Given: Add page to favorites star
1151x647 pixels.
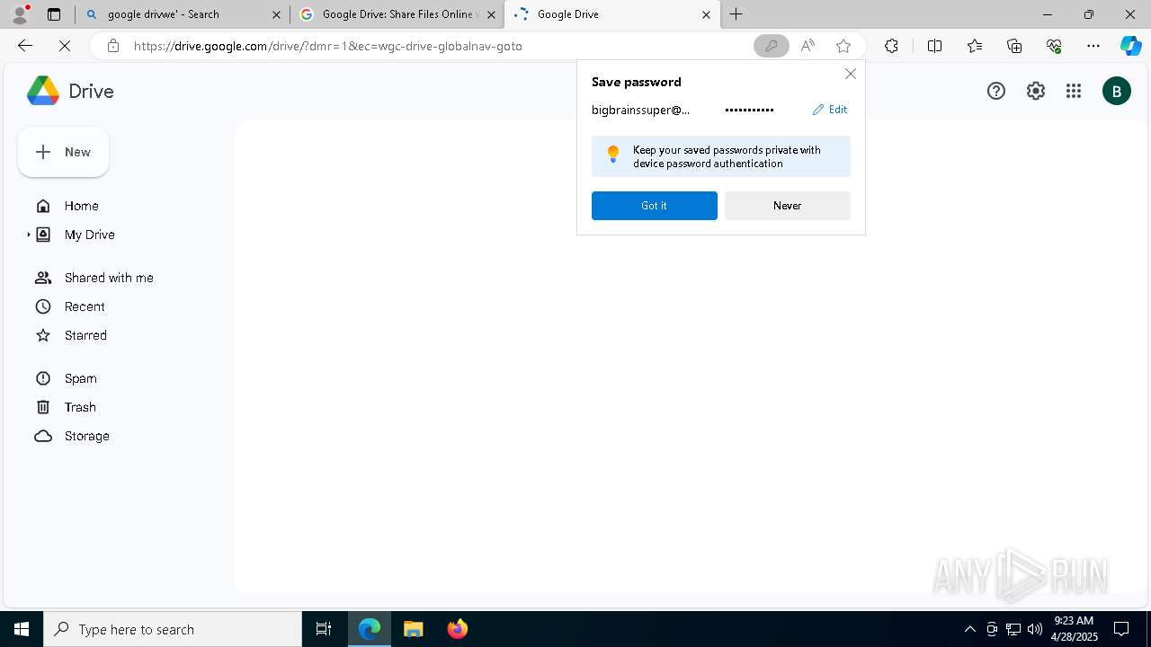Looking at the screenshot, I should [843, 46].
